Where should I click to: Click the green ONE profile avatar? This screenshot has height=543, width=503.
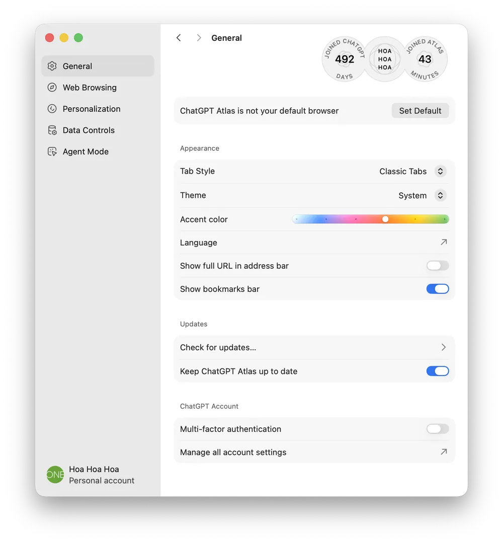tap(55, 475)
